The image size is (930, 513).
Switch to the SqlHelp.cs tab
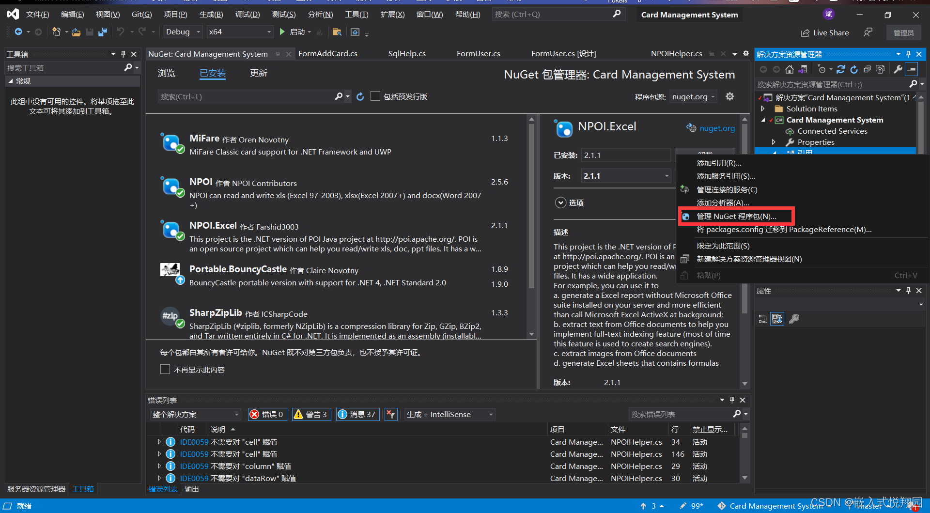coord(406,53)
